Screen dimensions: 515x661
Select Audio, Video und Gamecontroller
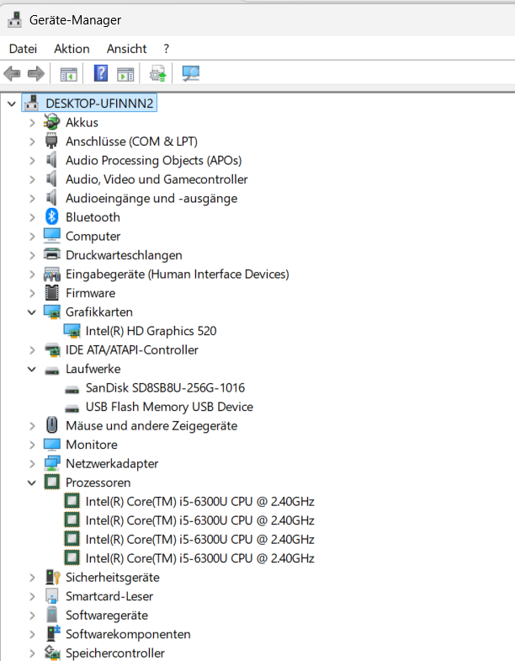pos(157,179)
